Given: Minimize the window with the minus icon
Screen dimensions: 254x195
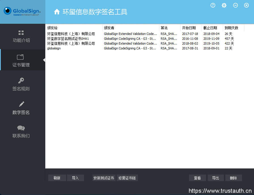Looking at the screenshot, I should 235,5.
